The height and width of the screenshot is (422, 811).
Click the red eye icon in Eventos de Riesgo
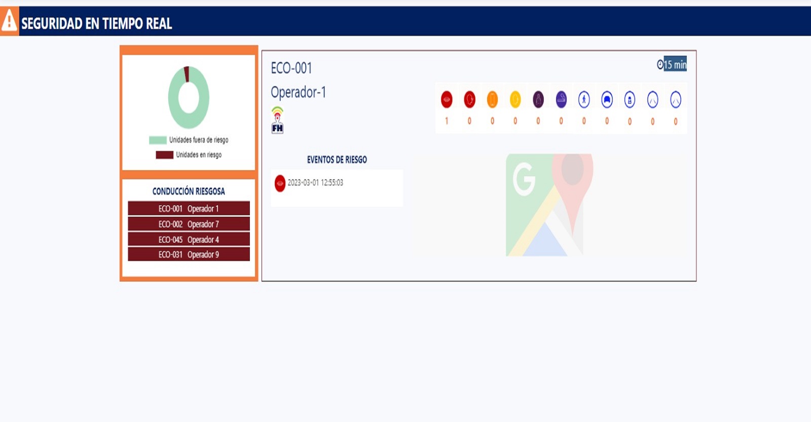coord(280,183)
